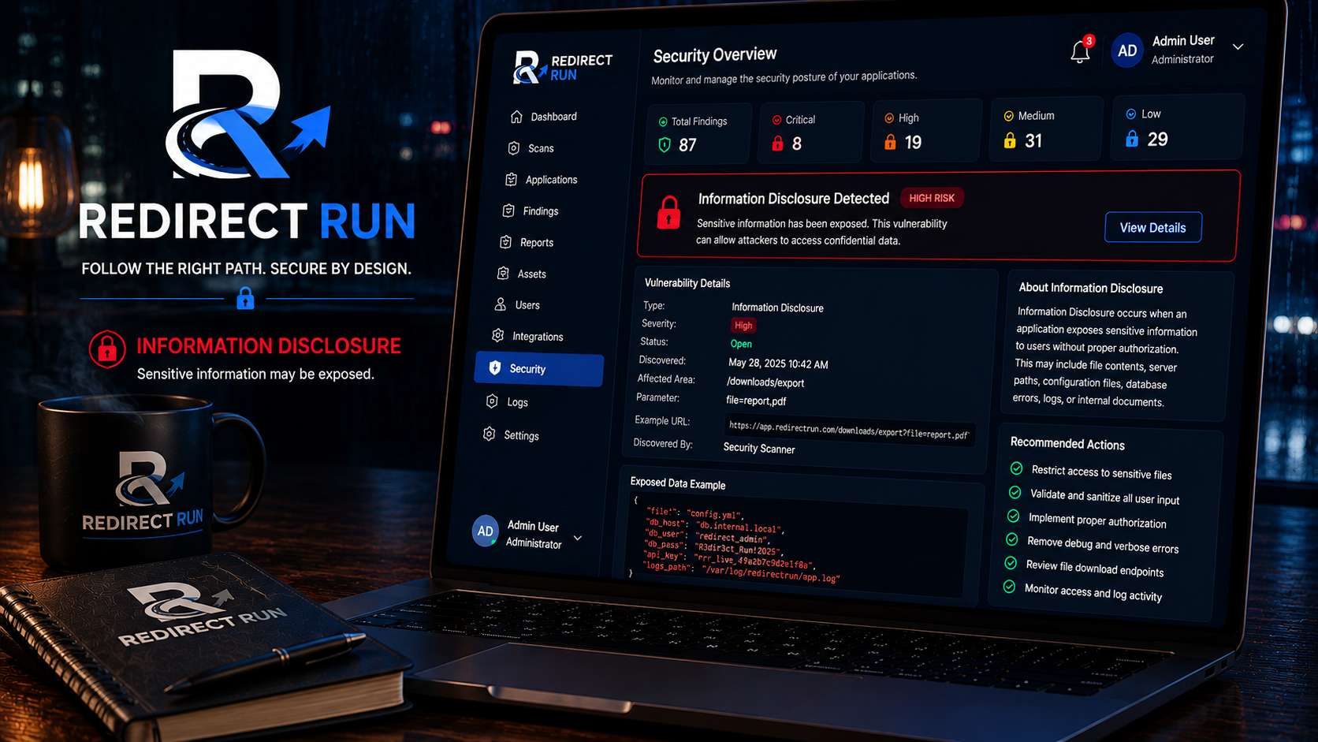
Task: Click the High card orange lock icon
Action: pos(890,142)
